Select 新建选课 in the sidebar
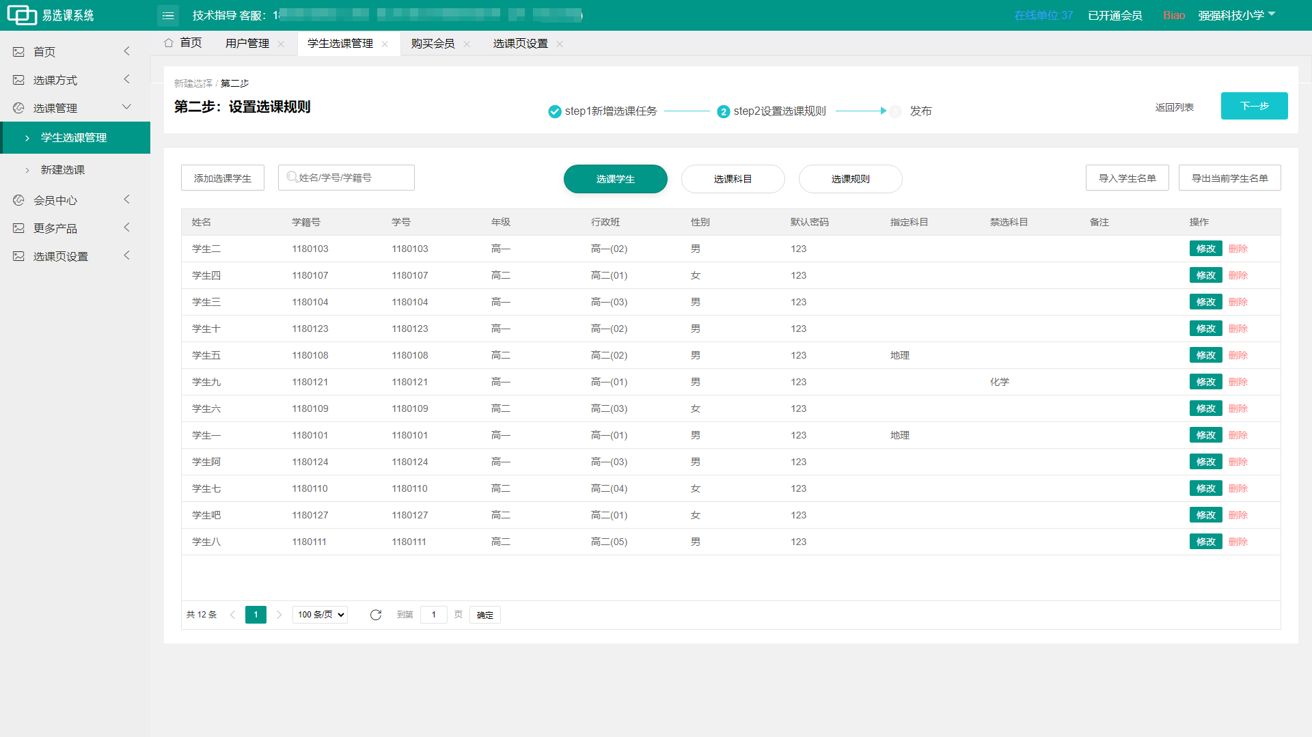This screenshot has height=737, width=1312. (63, 169)
